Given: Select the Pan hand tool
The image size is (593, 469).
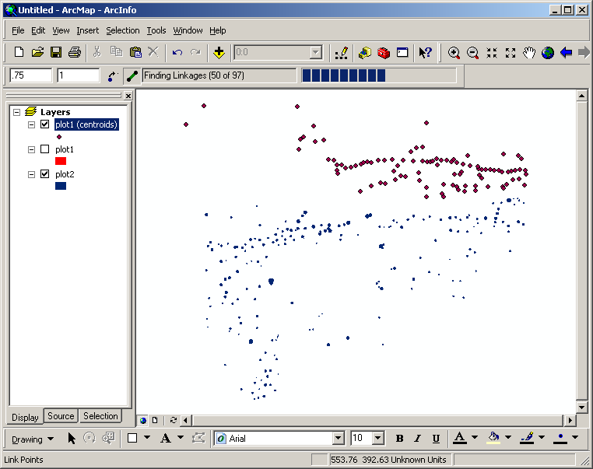Looking at the screenshot, I should pos(529,53).
